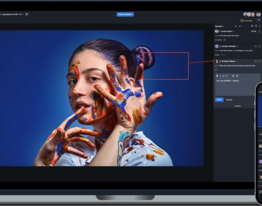Open the first reviewer avatar at top right

pos(245,14)
